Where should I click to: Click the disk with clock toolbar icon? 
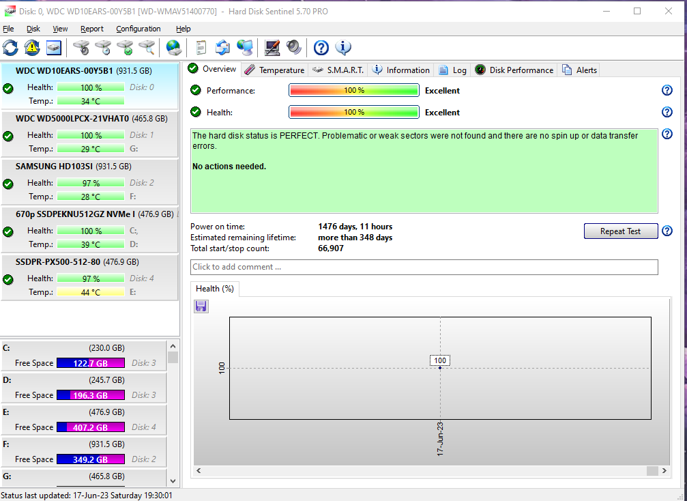tap(104, 48)
